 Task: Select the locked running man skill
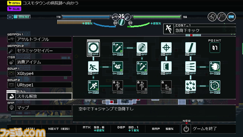pyautogui.click(x=93, y=86)
